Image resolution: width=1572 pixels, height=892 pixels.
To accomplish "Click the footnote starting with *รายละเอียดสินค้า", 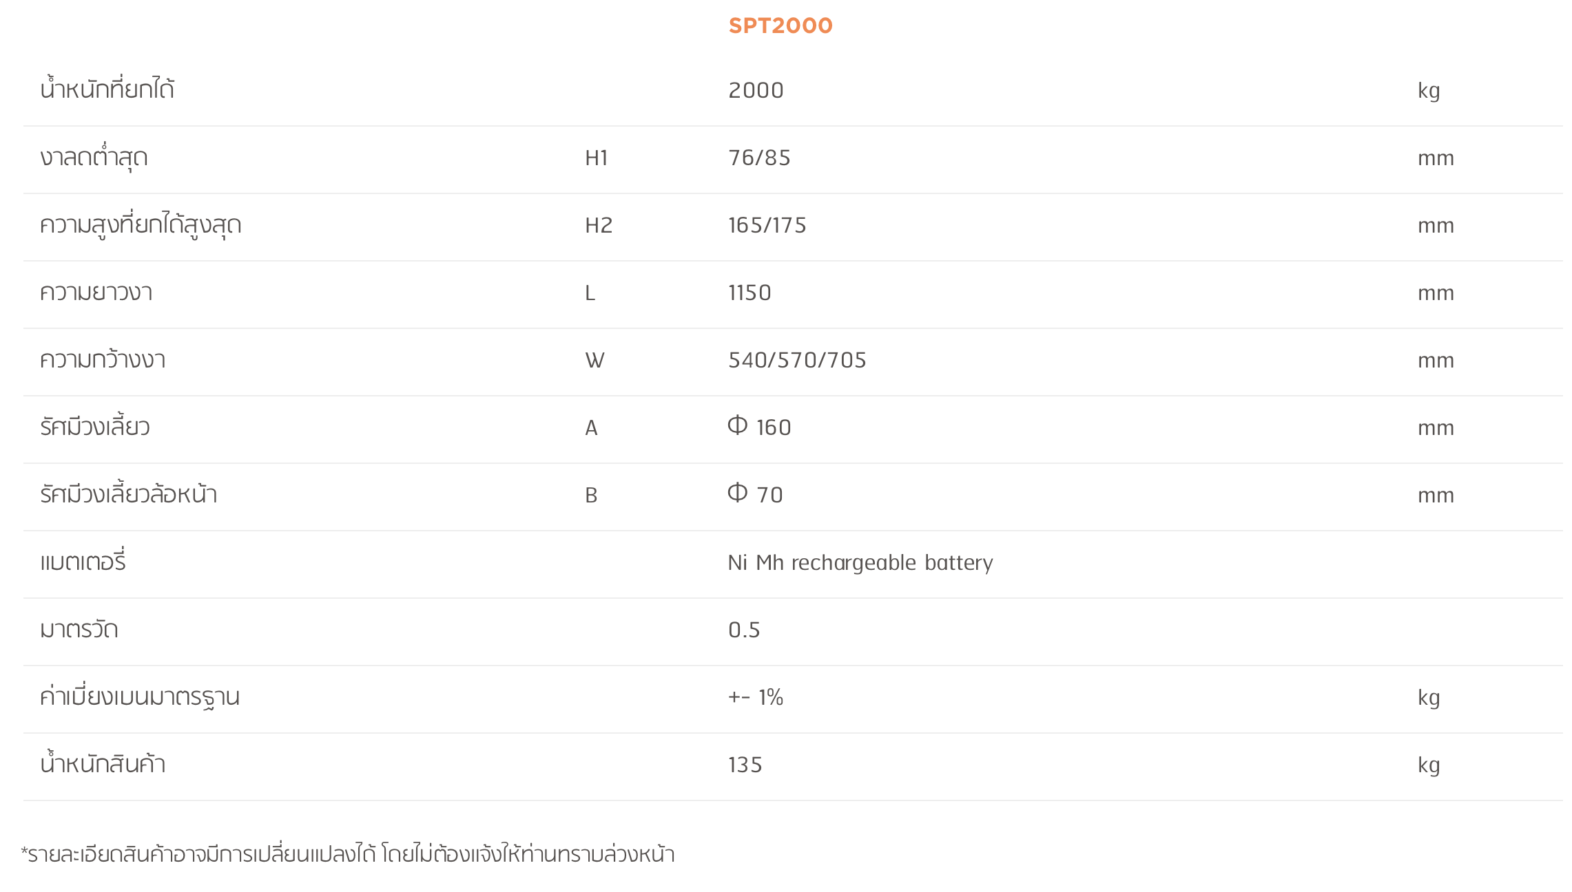I will pos(348,855).
